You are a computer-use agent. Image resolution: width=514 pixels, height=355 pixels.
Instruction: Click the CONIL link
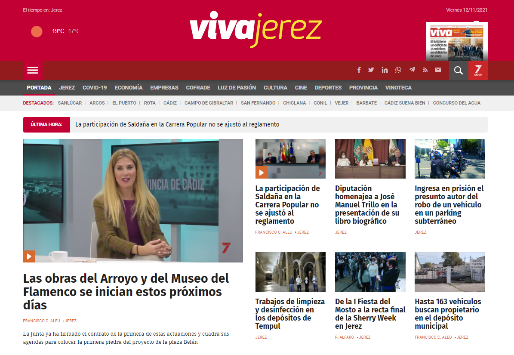click(320, 103)
